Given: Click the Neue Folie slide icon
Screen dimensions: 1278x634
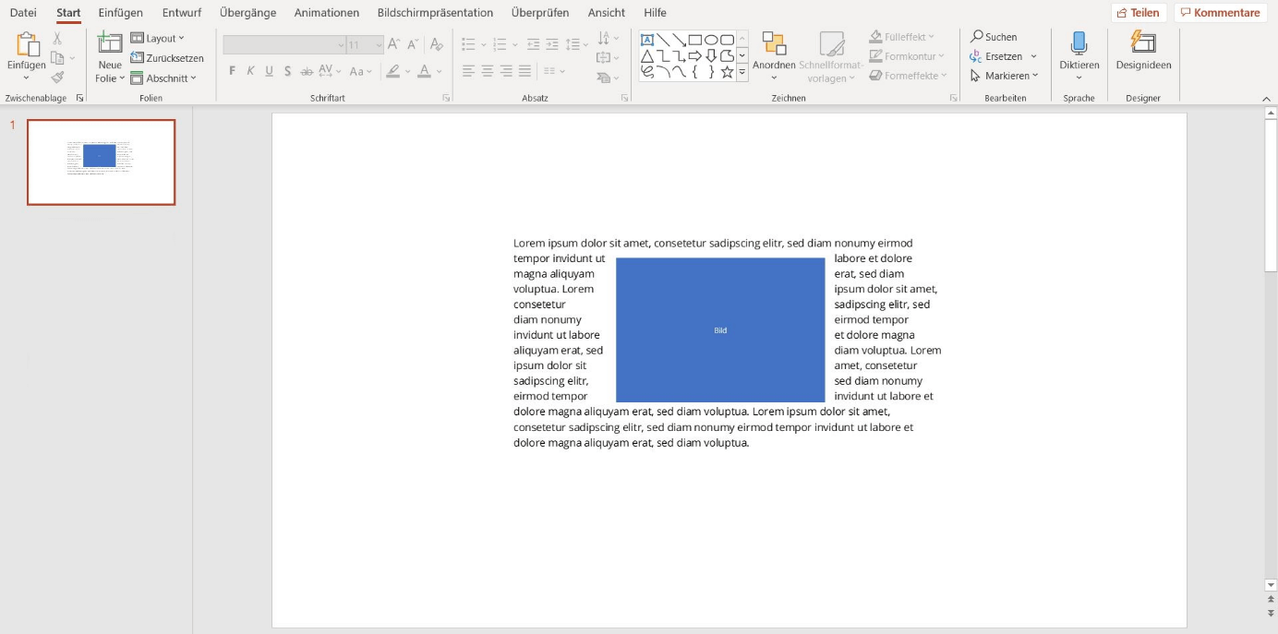Looking at the screenshot, I should click(110, 43).
